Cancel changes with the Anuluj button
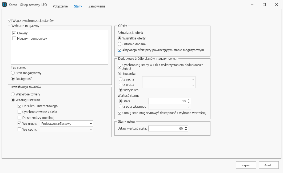The height and width of the screenshot is (173, 283). tap(269, 165)
